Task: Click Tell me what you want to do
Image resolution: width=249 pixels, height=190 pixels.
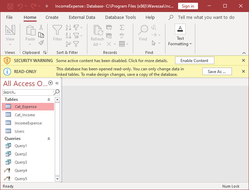Action: 206,17
